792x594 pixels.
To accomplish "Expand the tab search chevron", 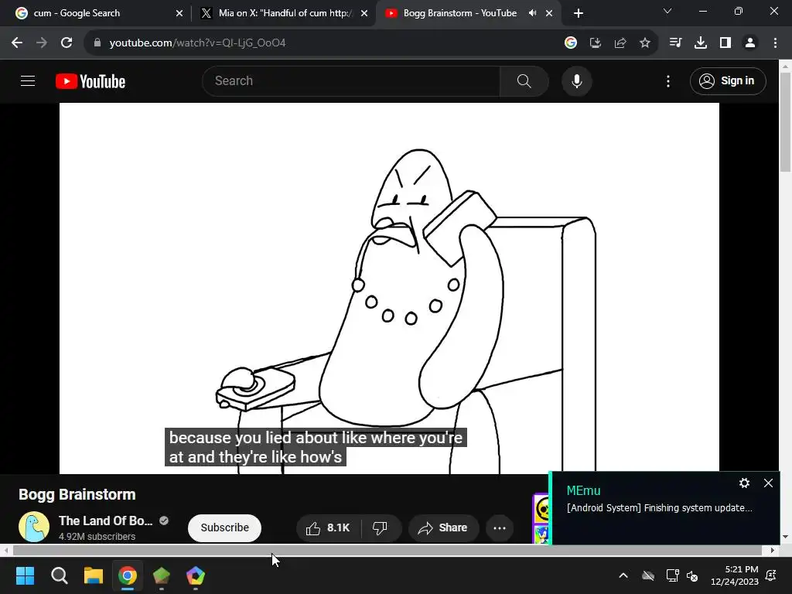I will click(x=667, y=11).
